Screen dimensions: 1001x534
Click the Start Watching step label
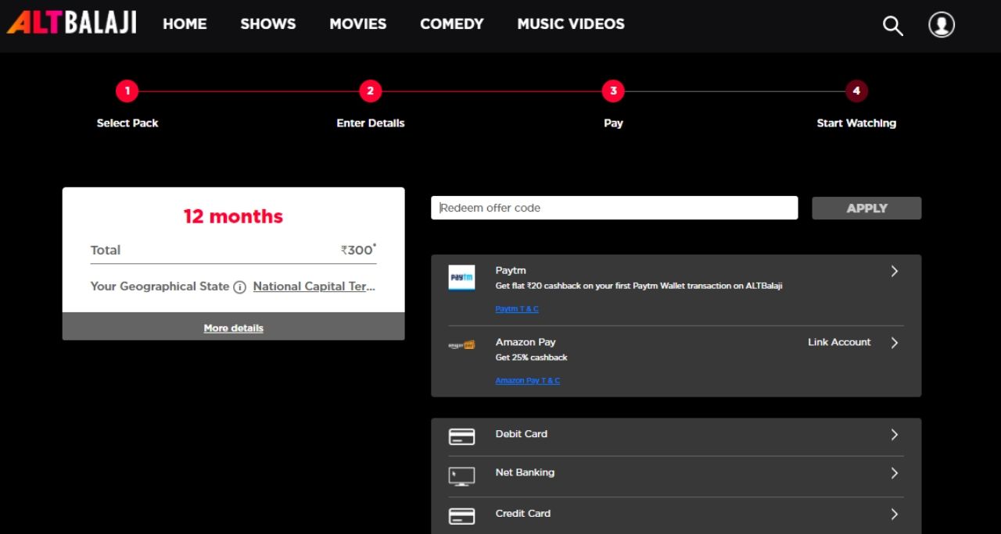[x=856, y=123]
